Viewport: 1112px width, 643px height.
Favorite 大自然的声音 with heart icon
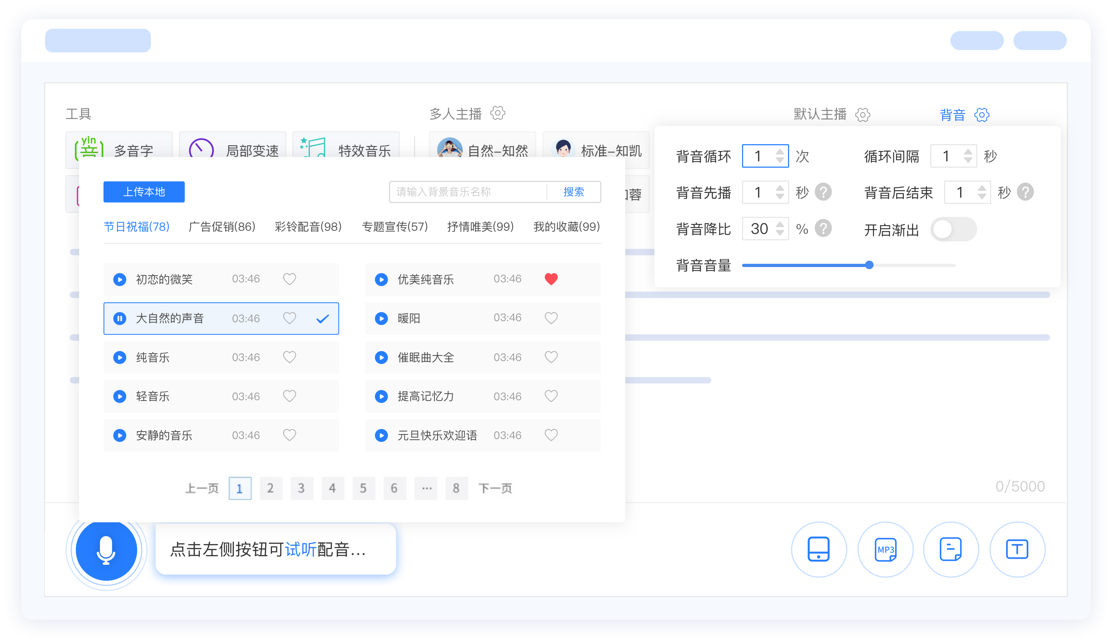point(289,318)
